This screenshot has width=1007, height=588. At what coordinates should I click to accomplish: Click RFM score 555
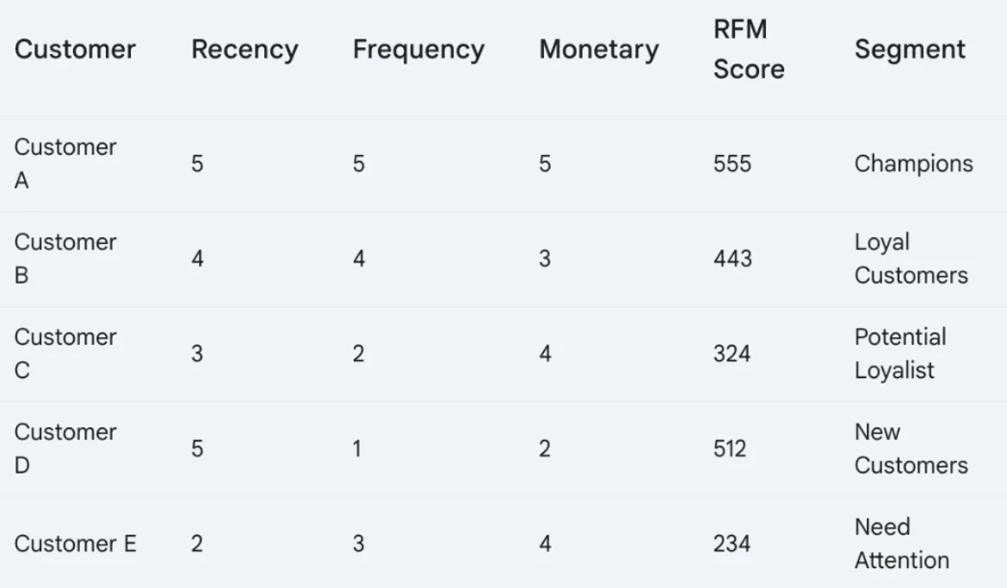(x=732, y=163)
